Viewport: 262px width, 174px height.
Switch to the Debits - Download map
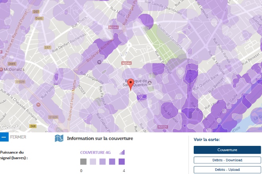pos(227,160)
